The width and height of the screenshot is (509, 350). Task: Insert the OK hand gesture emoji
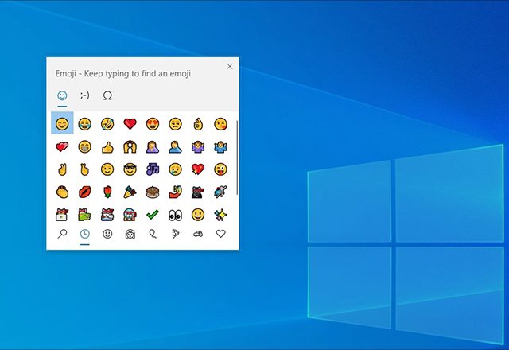click(198, 124)
